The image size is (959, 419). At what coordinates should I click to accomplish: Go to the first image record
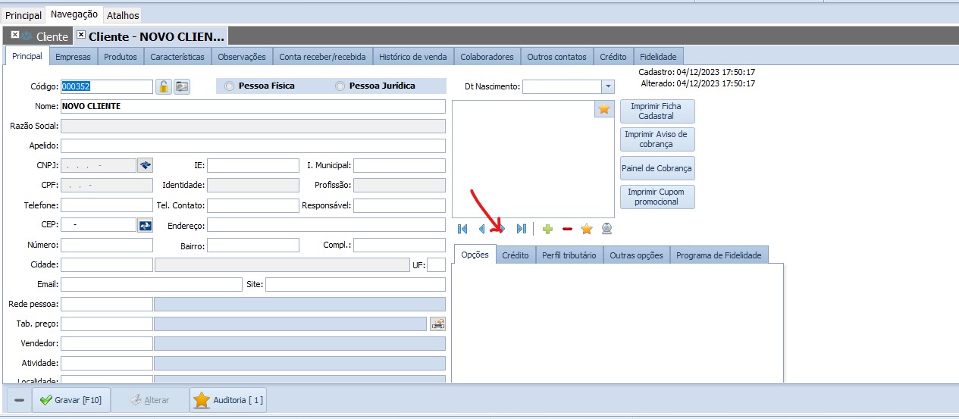462,229
